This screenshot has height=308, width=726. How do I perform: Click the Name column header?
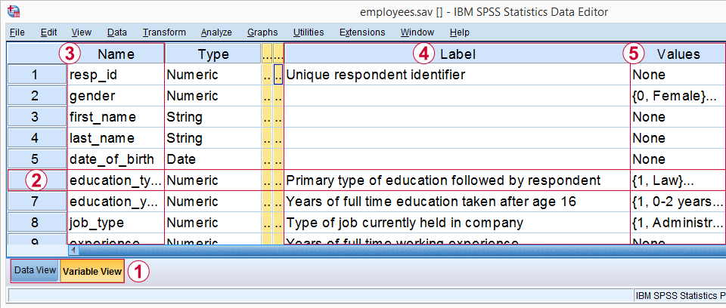pos(116,54)
